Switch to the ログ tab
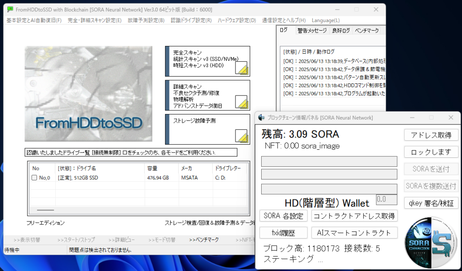This screenshot has height=271, width=462. [284, 30]
